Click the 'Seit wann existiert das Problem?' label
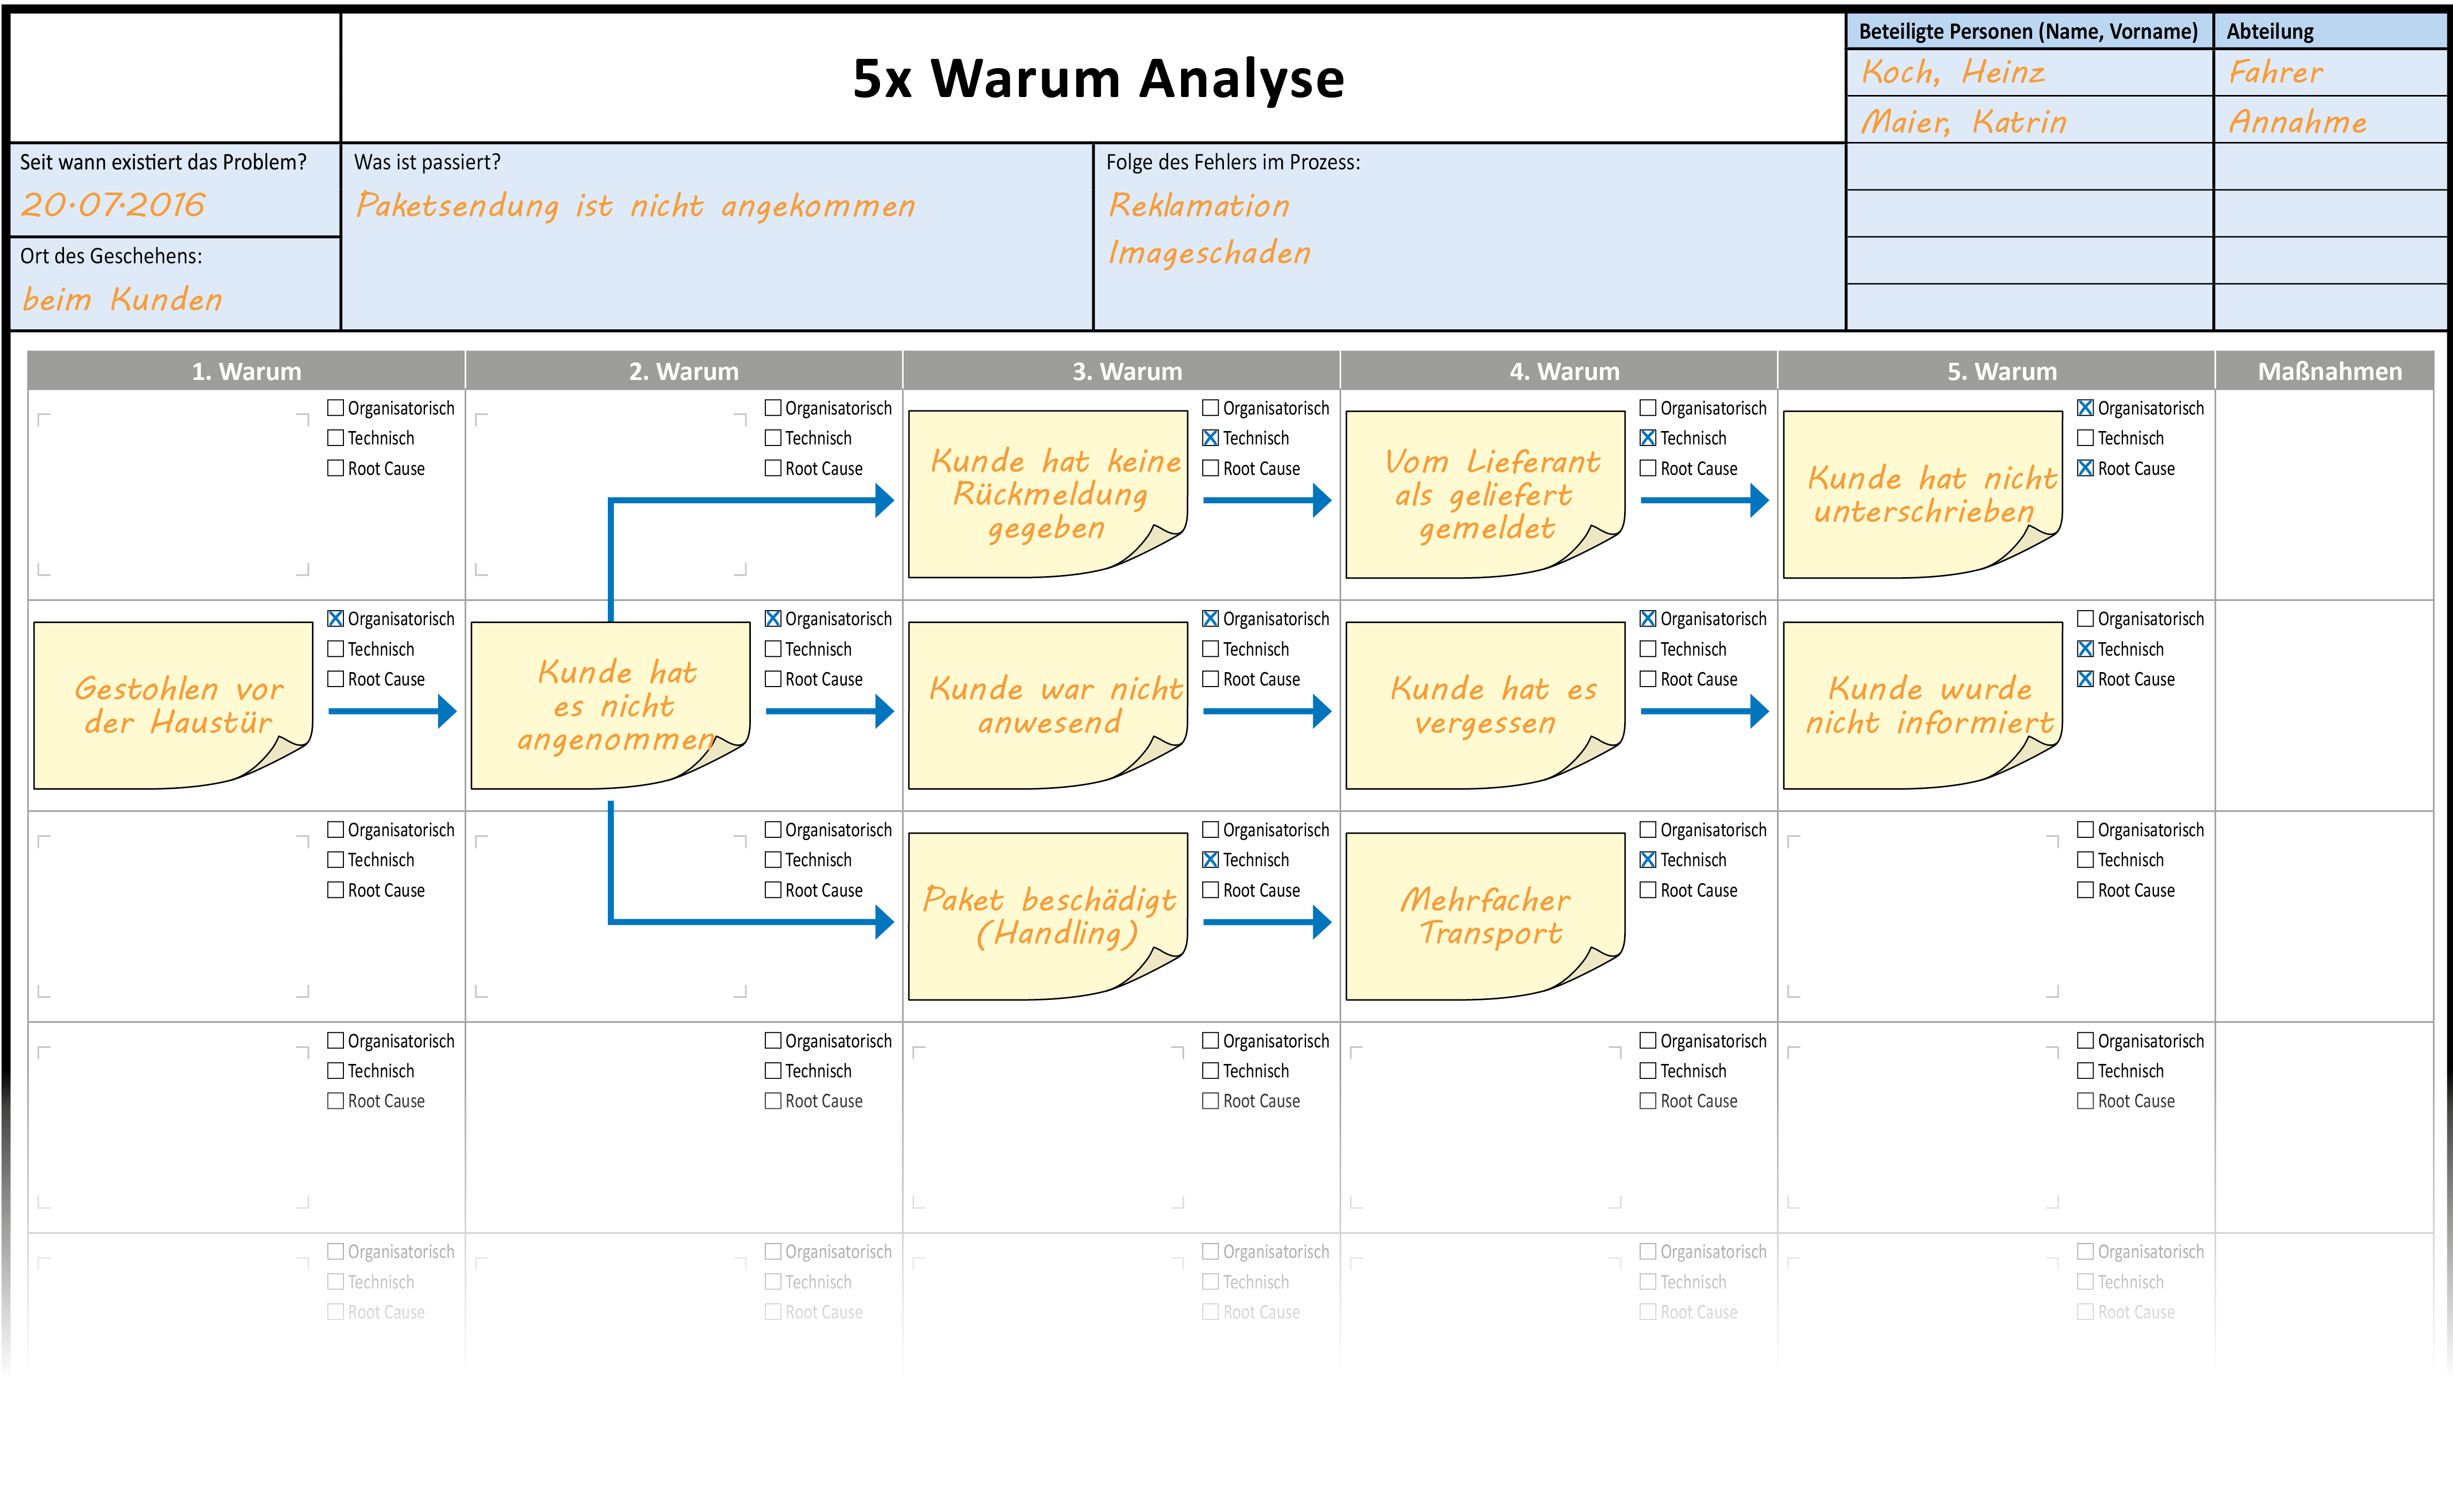 (x=163, y=162)
